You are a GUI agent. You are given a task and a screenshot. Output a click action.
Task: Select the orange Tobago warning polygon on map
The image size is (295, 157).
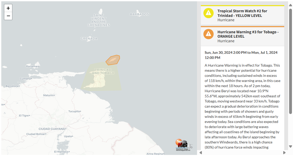pos(113,60)
